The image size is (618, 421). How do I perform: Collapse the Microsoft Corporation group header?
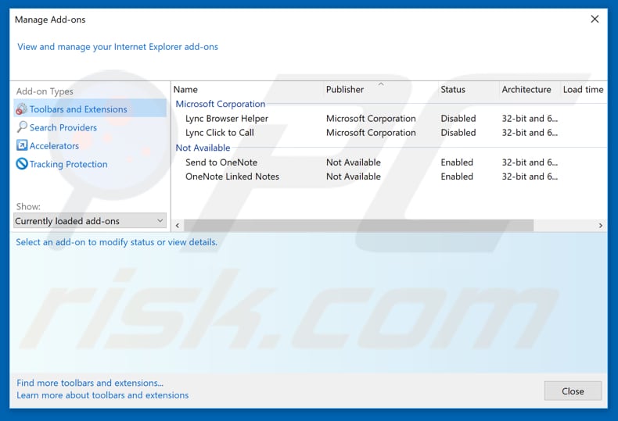tap(221, 104)
